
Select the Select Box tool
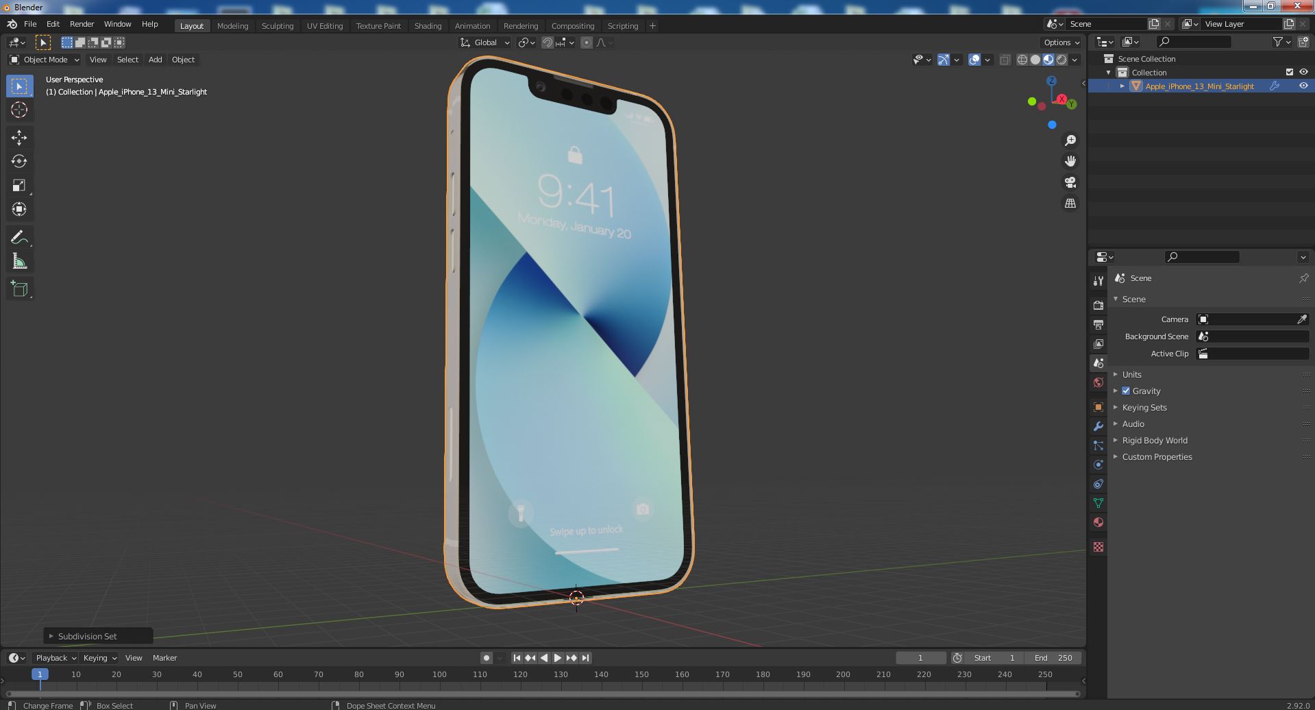(19, 86)
